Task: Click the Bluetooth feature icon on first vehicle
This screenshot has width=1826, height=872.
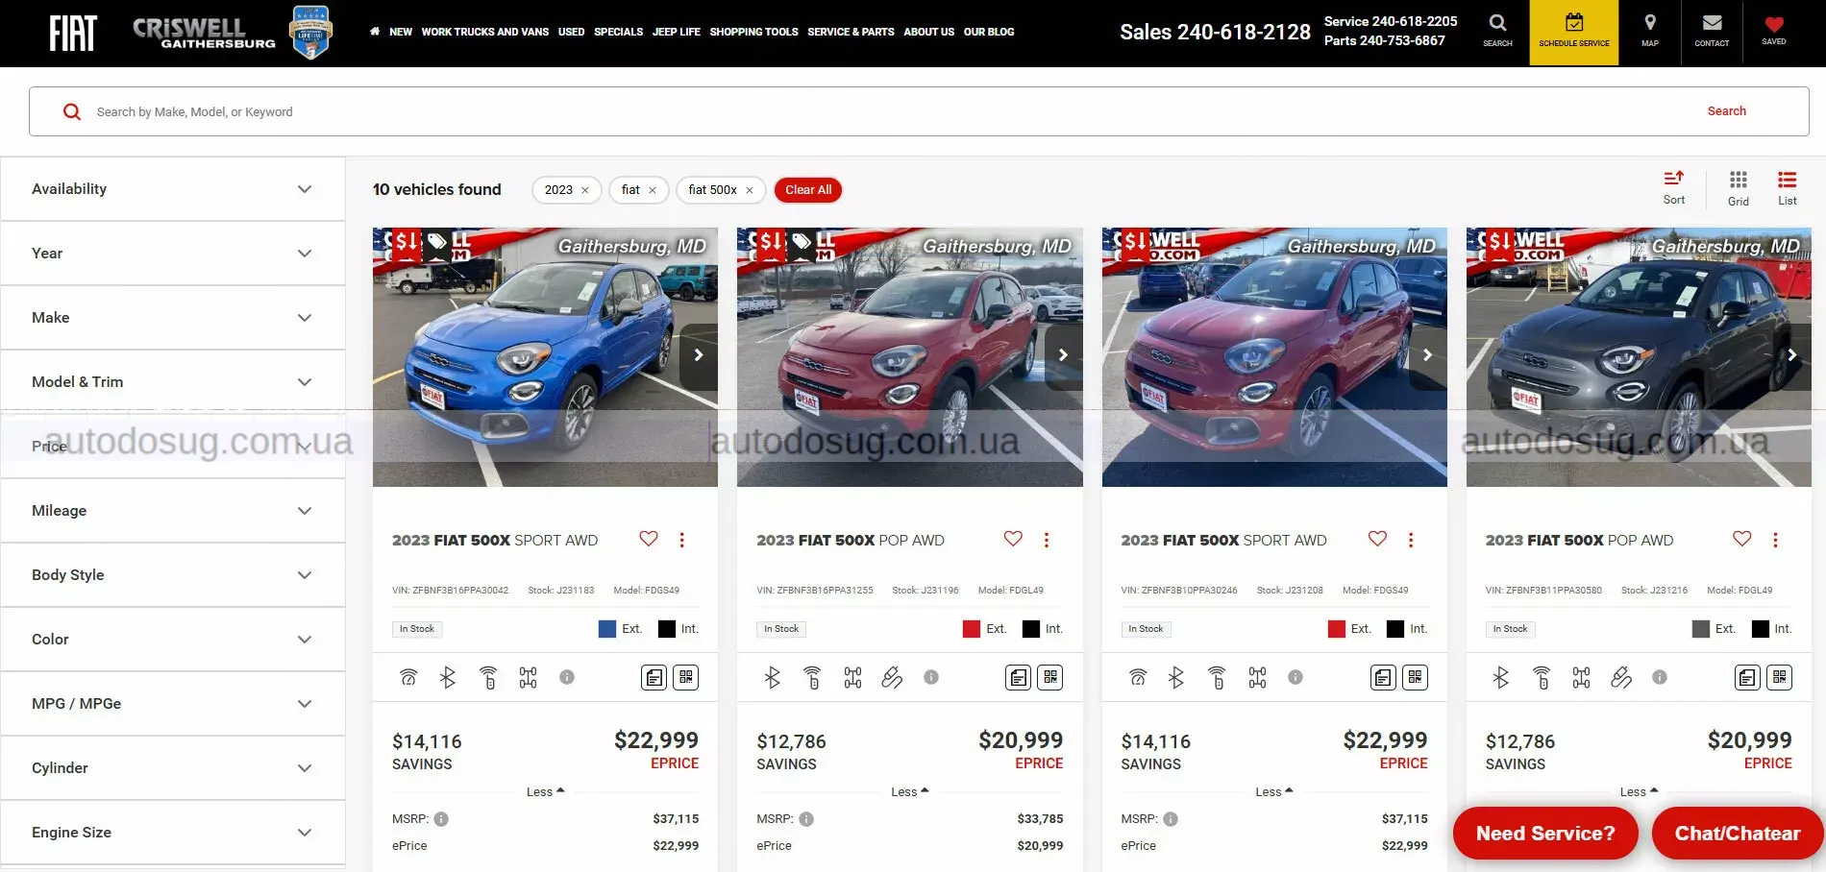Action: [x=448, y=677]
